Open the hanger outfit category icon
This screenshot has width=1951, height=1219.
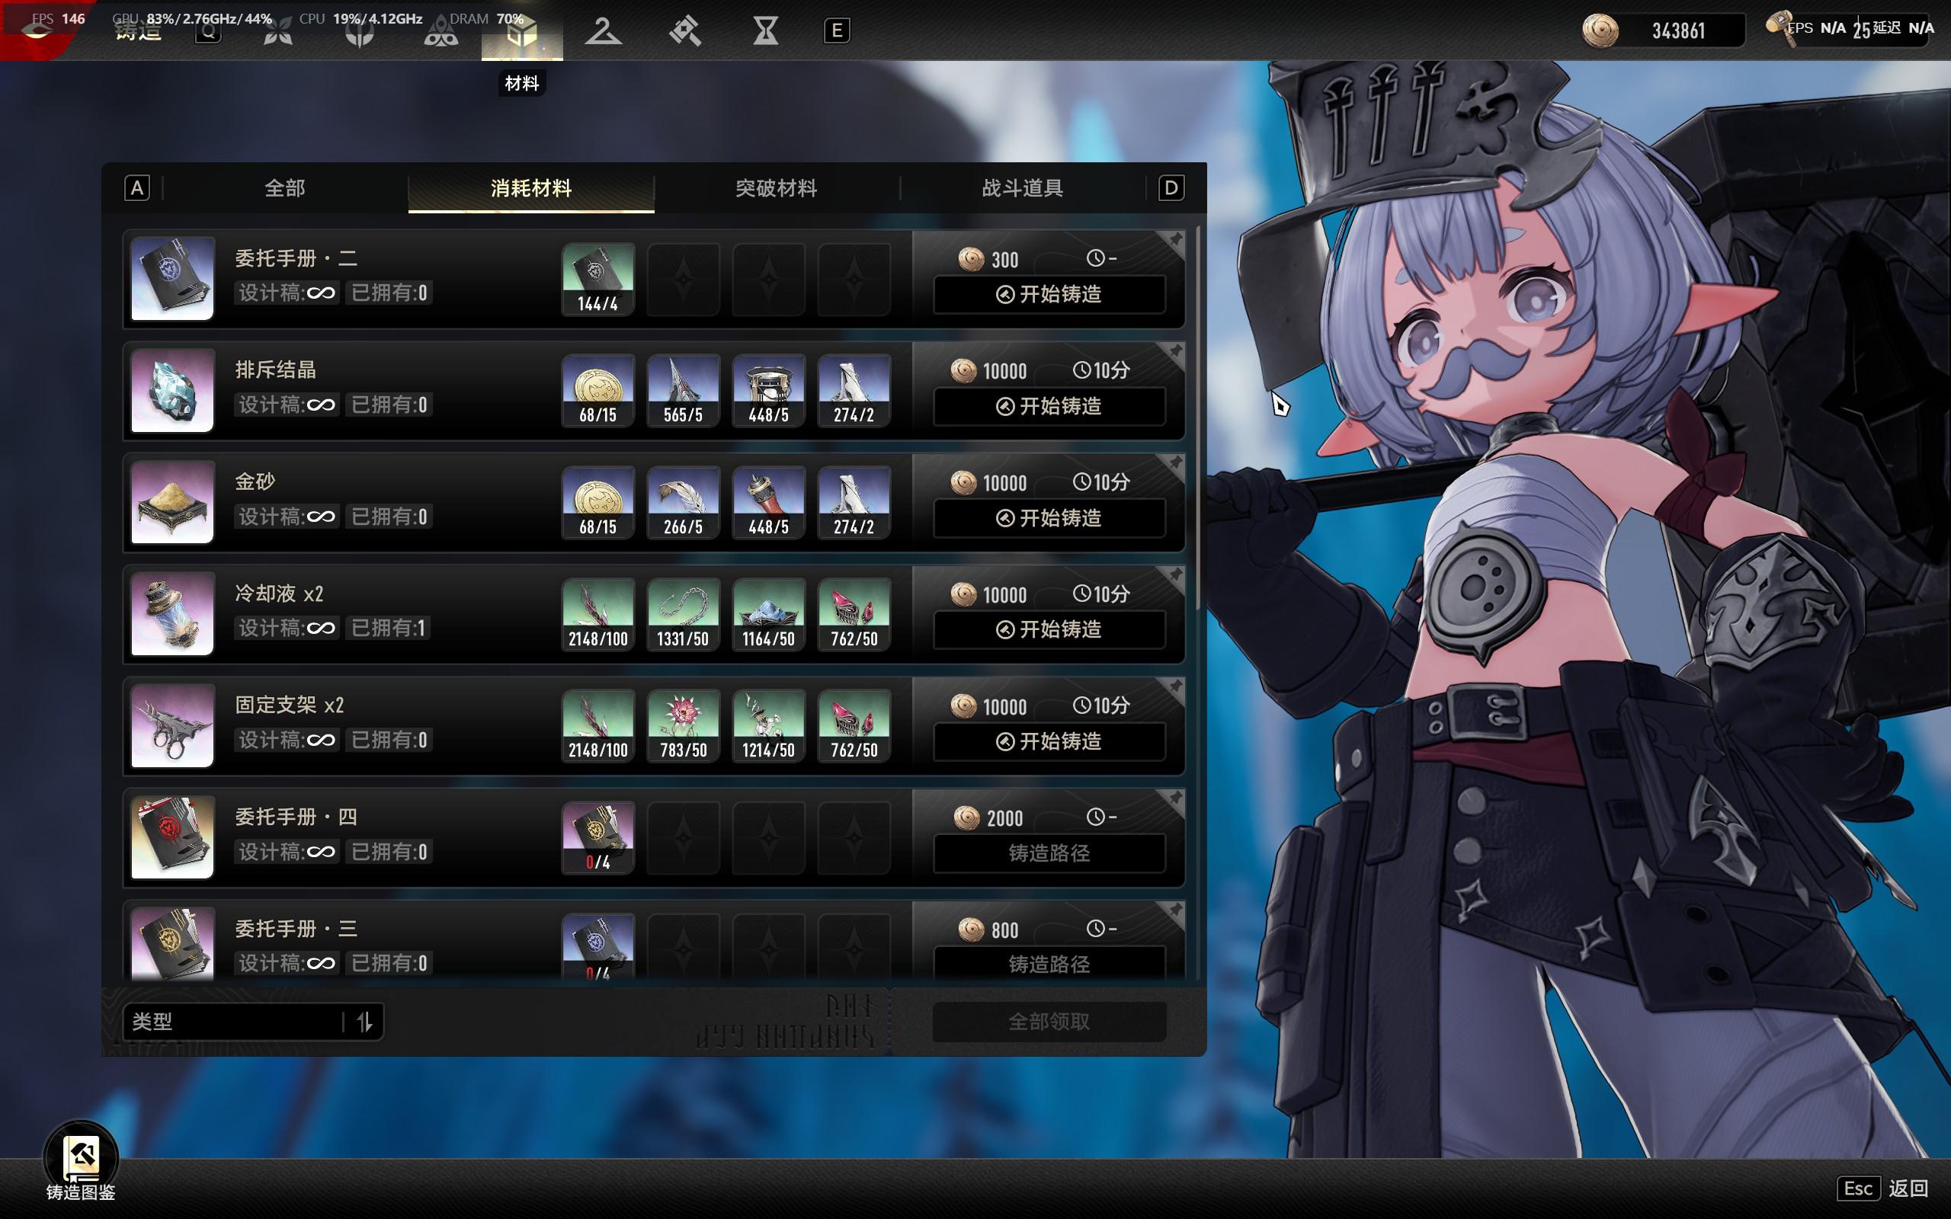(603, 31)
